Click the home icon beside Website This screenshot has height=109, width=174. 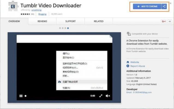pyautogui.click(x=128, y=62)
